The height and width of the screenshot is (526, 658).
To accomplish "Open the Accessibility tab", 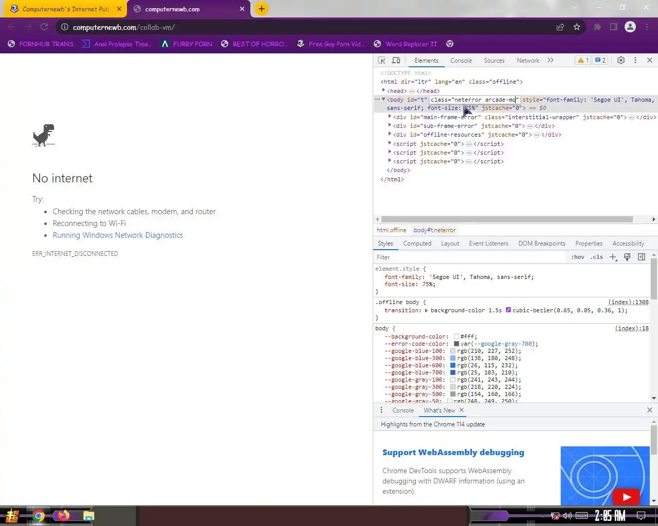I will coord(628,243).
